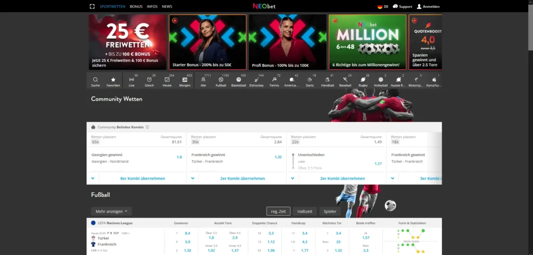Click 2er Kombi übernehmen for 22x card

pos(342,178)
